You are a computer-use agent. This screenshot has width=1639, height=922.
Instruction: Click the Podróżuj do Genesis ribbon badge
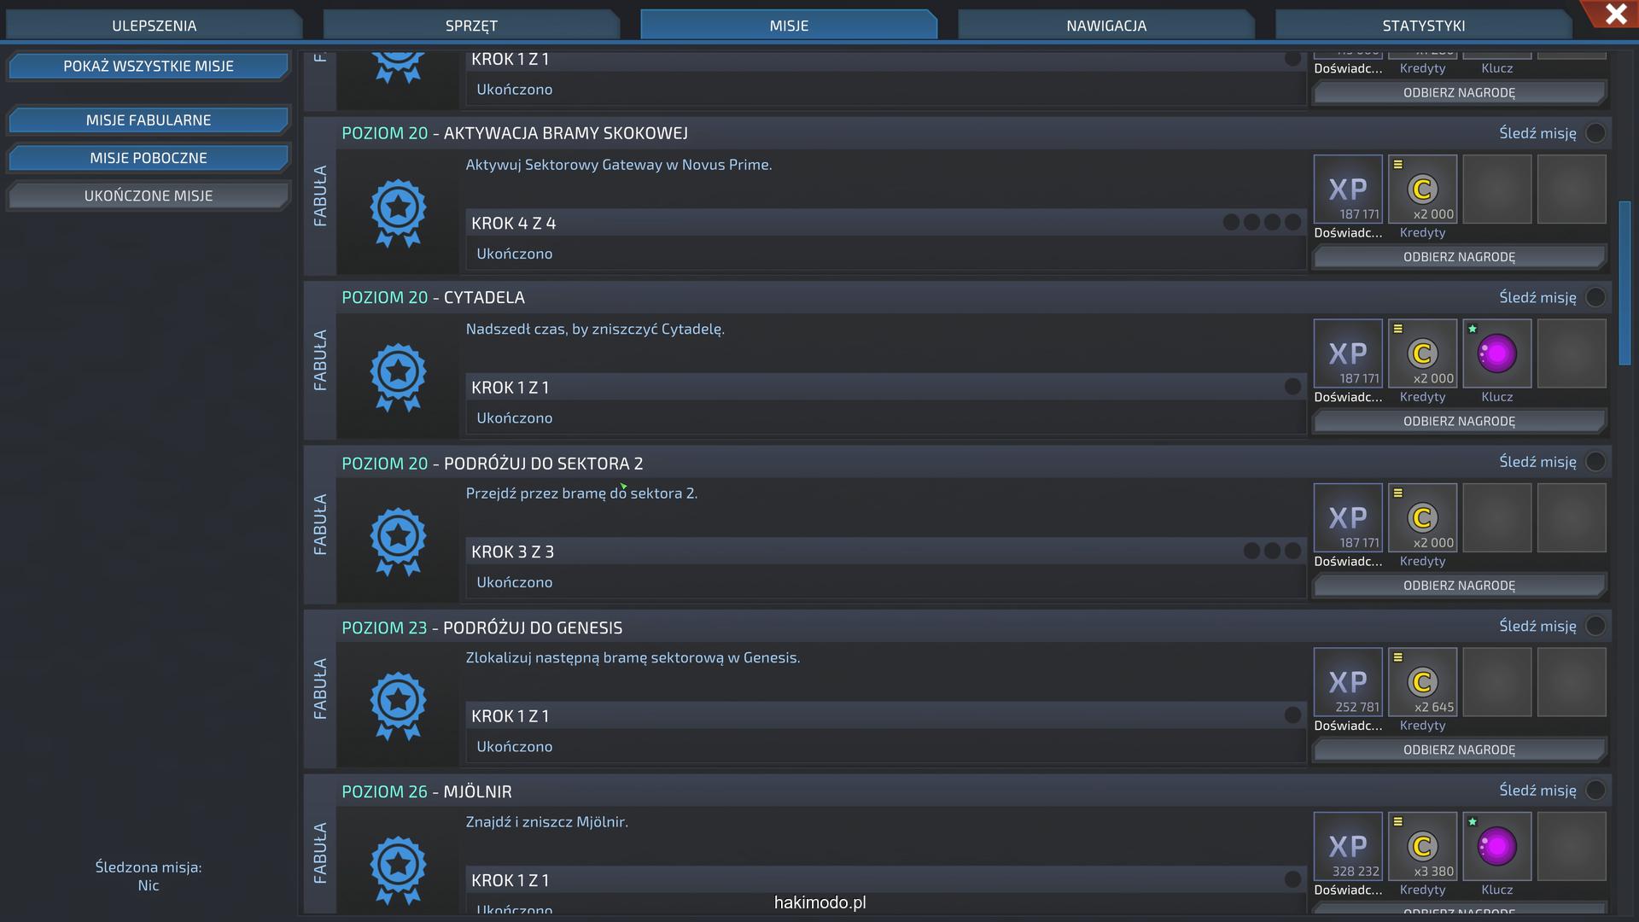pos(398,705)
